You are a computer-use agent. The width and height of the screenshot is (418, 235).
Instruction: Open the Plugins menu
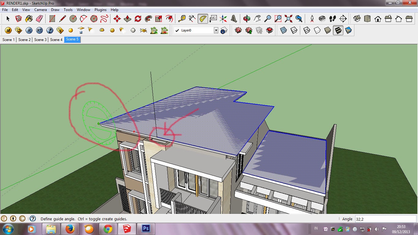pos(101,10)
